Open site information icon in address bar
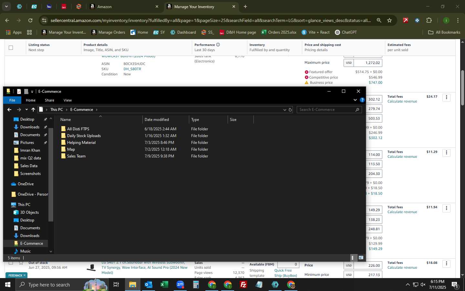465x291 pixels. (44, 20)
